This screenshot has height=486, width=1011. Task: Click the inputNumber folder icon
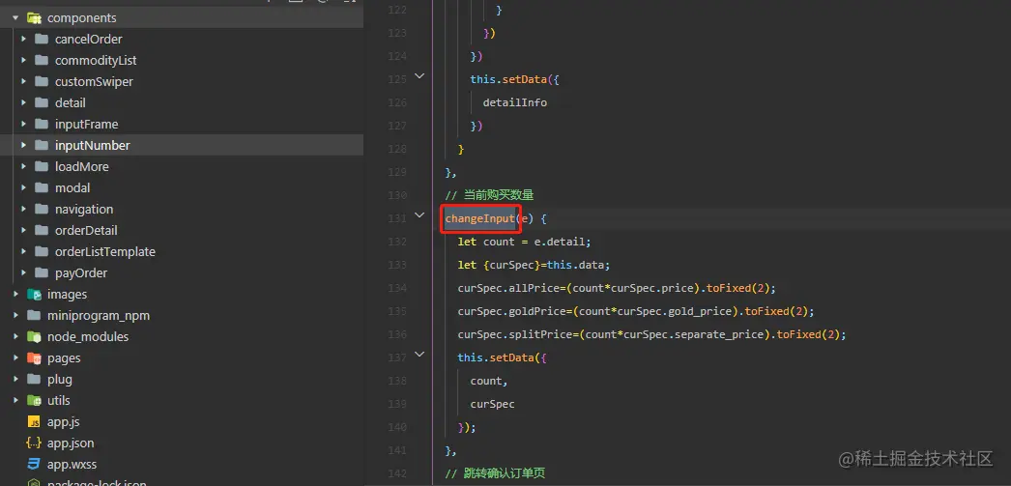(x=42, y=146)
